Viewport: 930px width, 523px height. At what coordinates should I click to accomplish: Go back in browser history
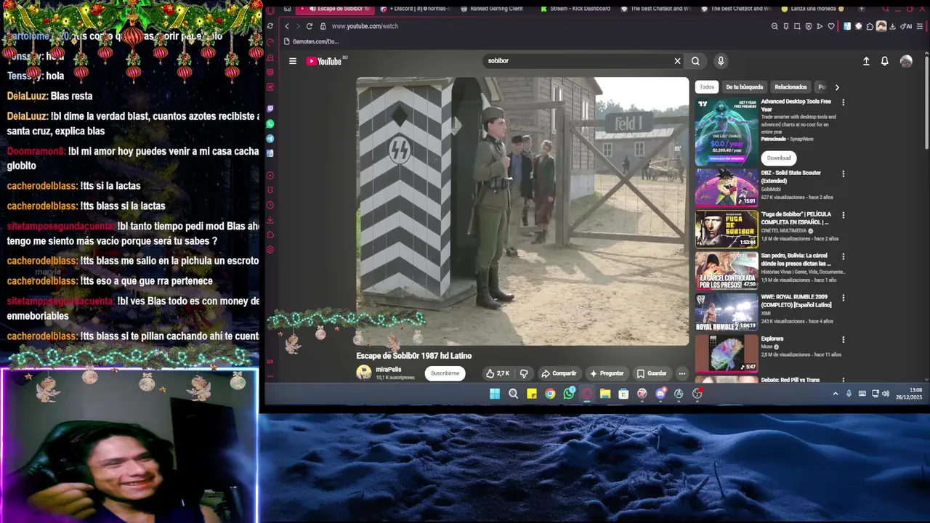[x=287, y=26]
